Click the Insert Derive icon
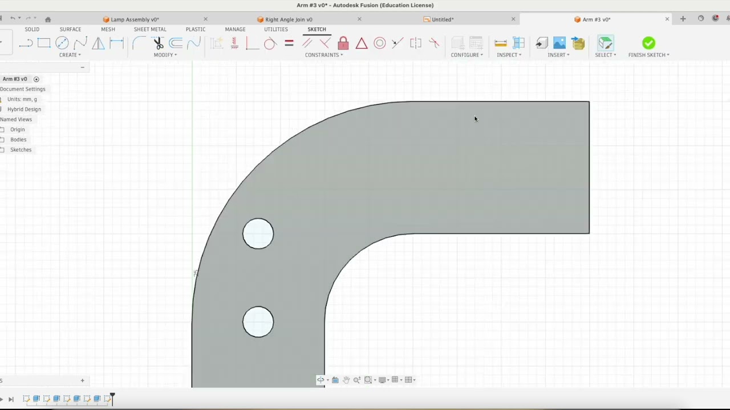Screen dimensions: 730x410 [542, 43]
